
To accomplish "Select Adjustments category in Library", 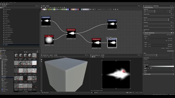I will [x=5, y=82].
